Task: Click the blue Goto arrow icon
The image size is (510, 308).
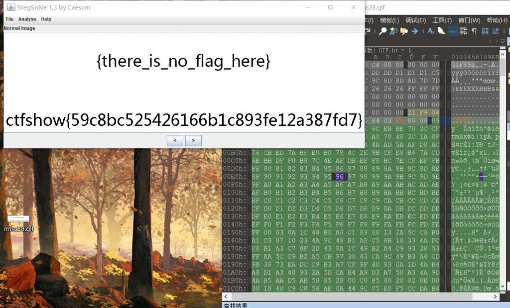Action: pyautogui.click(x=415, y=31)
